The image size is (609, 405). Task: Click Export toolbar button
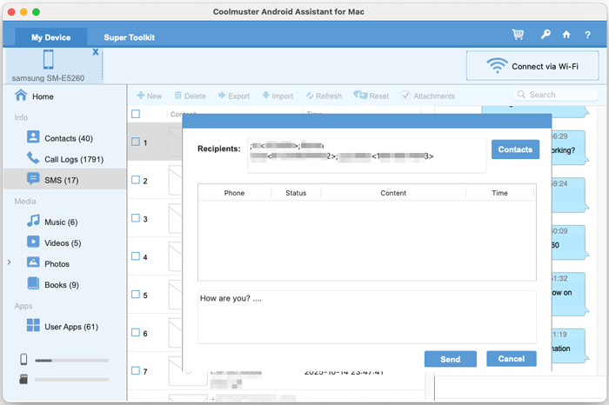click(234, 96)
